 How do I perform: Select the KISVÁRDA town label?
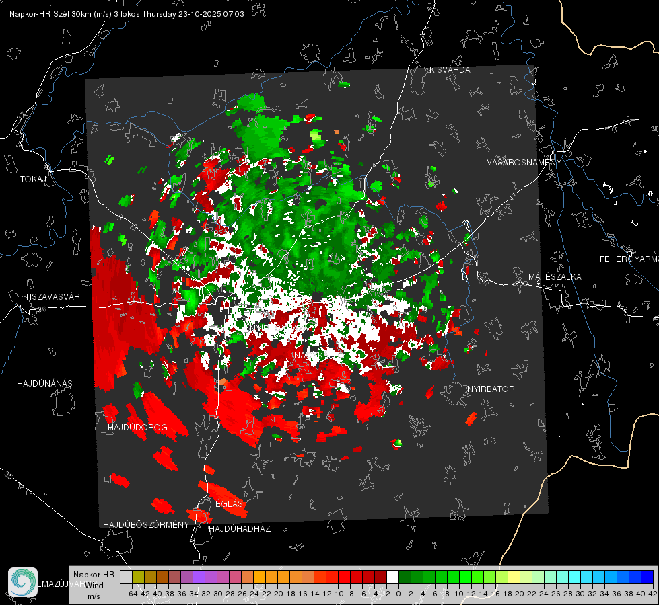tap(450, 70)
